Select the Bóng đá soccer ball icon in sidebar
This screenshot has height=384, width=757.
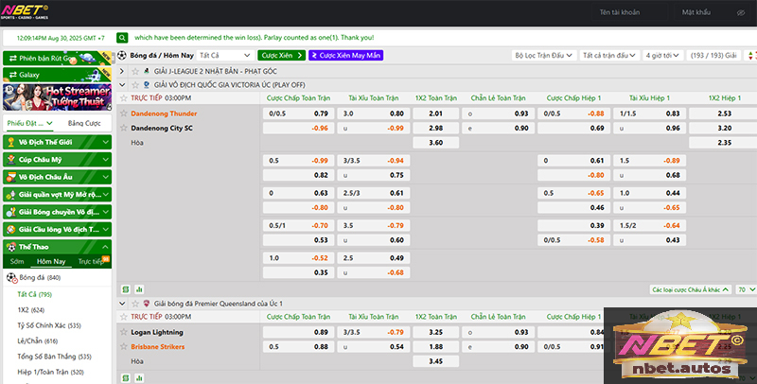point(11,278)
